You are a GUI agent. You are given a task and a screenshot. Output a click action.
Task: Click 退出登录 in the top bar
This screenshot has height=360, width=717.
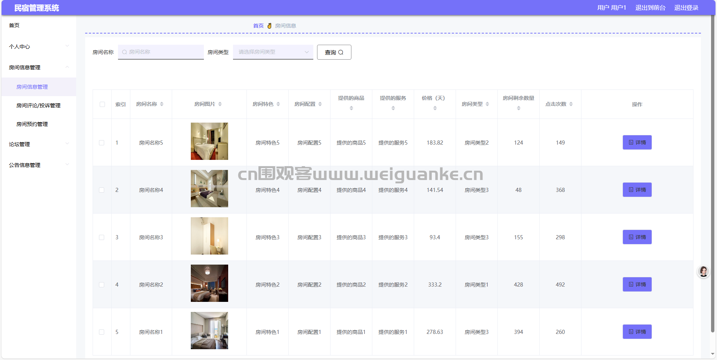point(686,8)
